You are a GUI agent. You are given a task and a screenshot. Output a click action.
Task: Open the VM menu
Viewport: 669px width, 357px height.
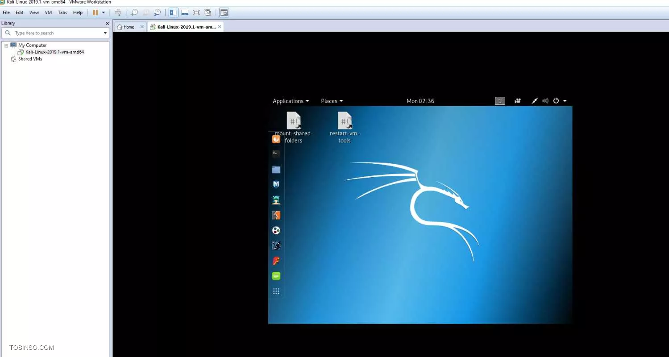tap(48, 12)
